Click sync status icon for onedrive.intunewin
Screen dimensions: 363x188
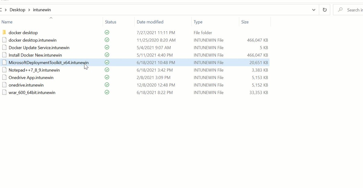tap(107, 85)
